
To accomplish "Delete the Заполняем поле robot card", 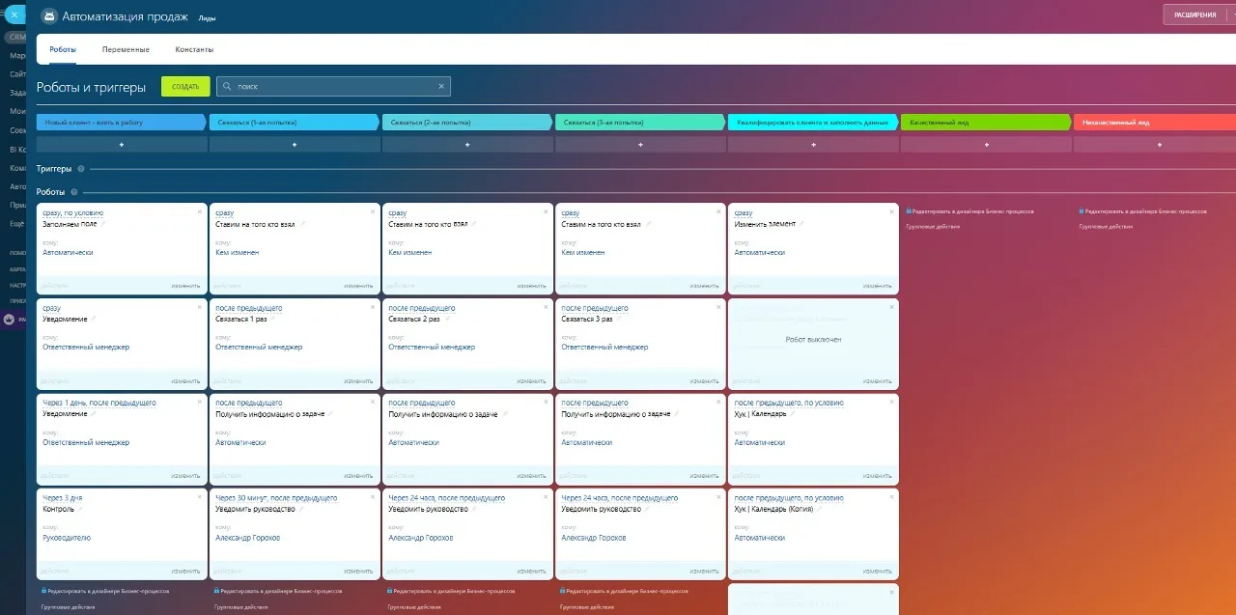I will [200, 210].
